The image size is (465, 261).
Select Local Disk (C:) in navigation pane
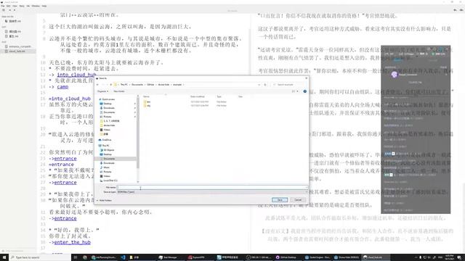[x=110, y=181]
